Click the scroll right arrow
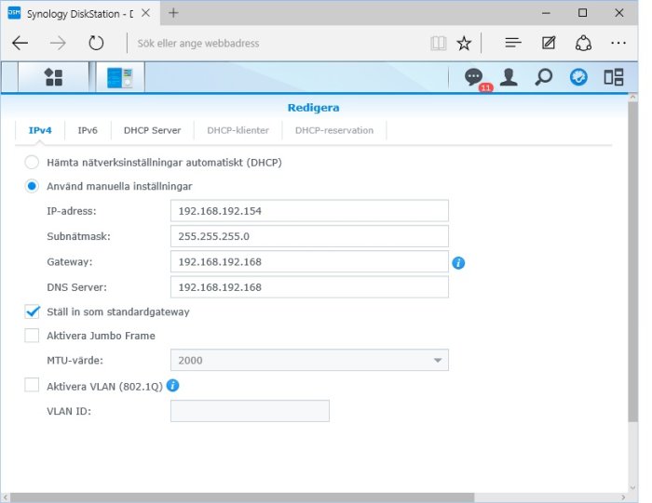 (623, 497)
